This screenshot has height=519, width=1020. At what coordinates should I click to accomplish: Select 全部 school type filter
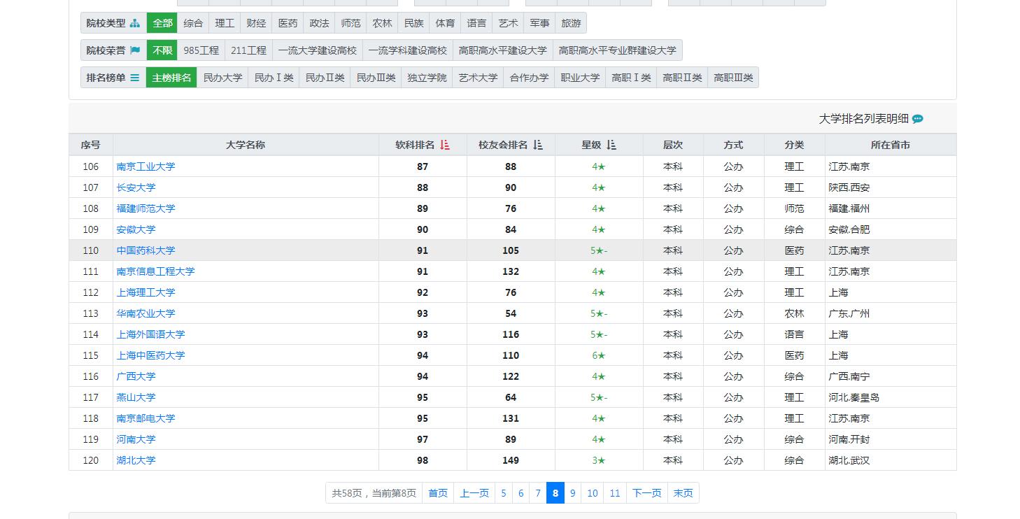pyautogui.click(x=162, y=23)
